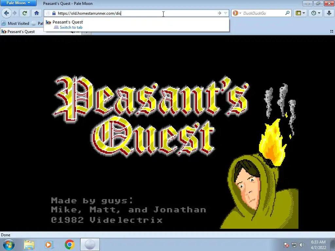Screen dimensions: 335x251
Task: Open the Action Center flag icon
Action: tap(286, 245)
